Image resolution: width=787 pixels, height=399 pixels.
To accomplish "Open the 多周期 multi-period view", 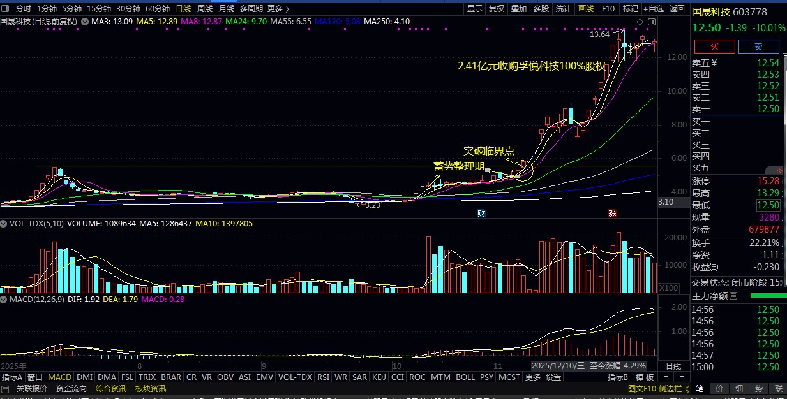I will click(251, 9).
